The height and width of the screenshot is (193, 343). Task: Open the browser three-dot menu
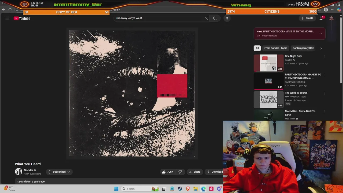(x=332, y=10)
